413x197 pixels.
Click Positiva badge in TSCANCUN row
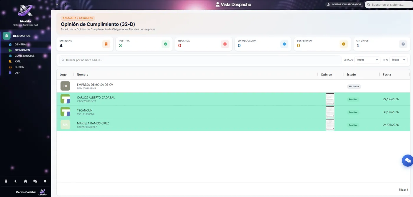(x=353, y=112)
